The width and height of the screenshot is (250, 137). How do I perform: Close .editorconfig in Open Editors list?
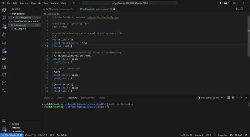click(x=13, y=18)
